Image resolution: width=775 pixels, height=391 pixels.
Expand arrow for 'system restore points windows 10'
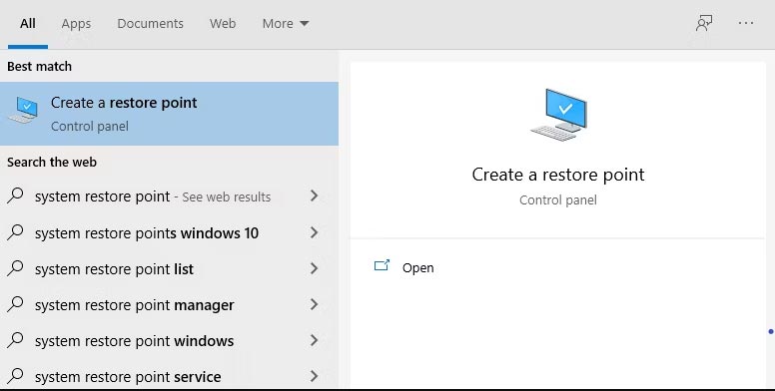coord(314,232)
